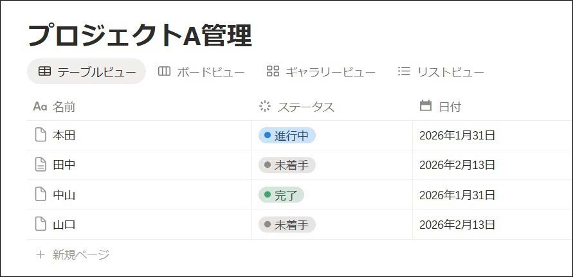Switch to the ボードビュー tab

coord(201,71)
